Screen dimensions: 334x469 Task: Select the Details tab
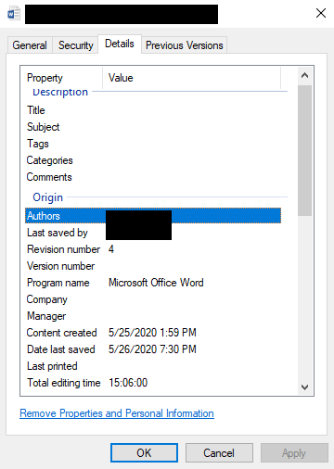120,44
